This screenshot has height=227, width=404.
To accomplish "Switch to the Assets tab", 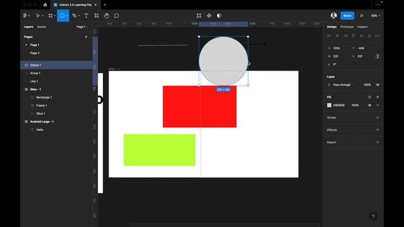I will [x=42, y=26].
